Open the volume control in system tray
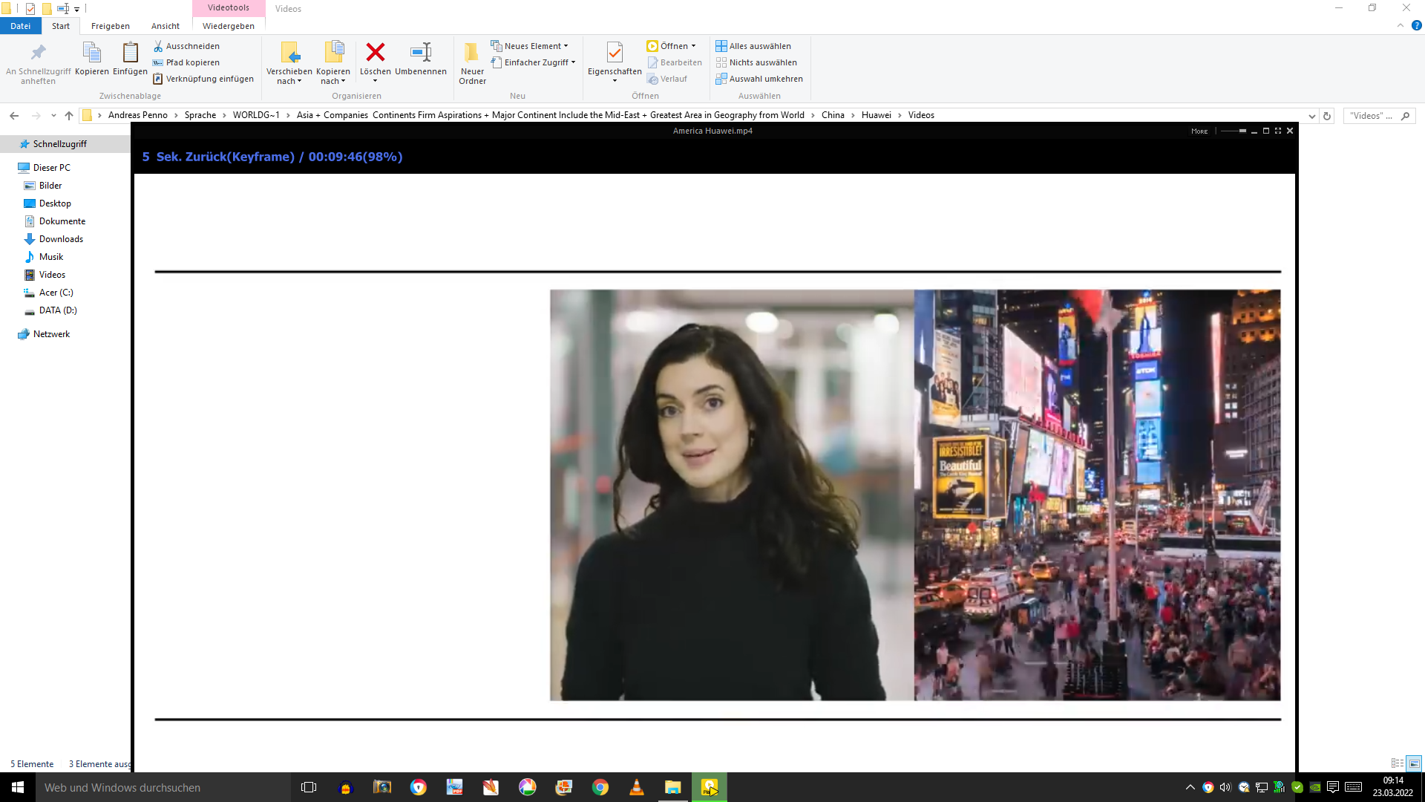This screenshot has height=802, width=1425. [1225, 787]
